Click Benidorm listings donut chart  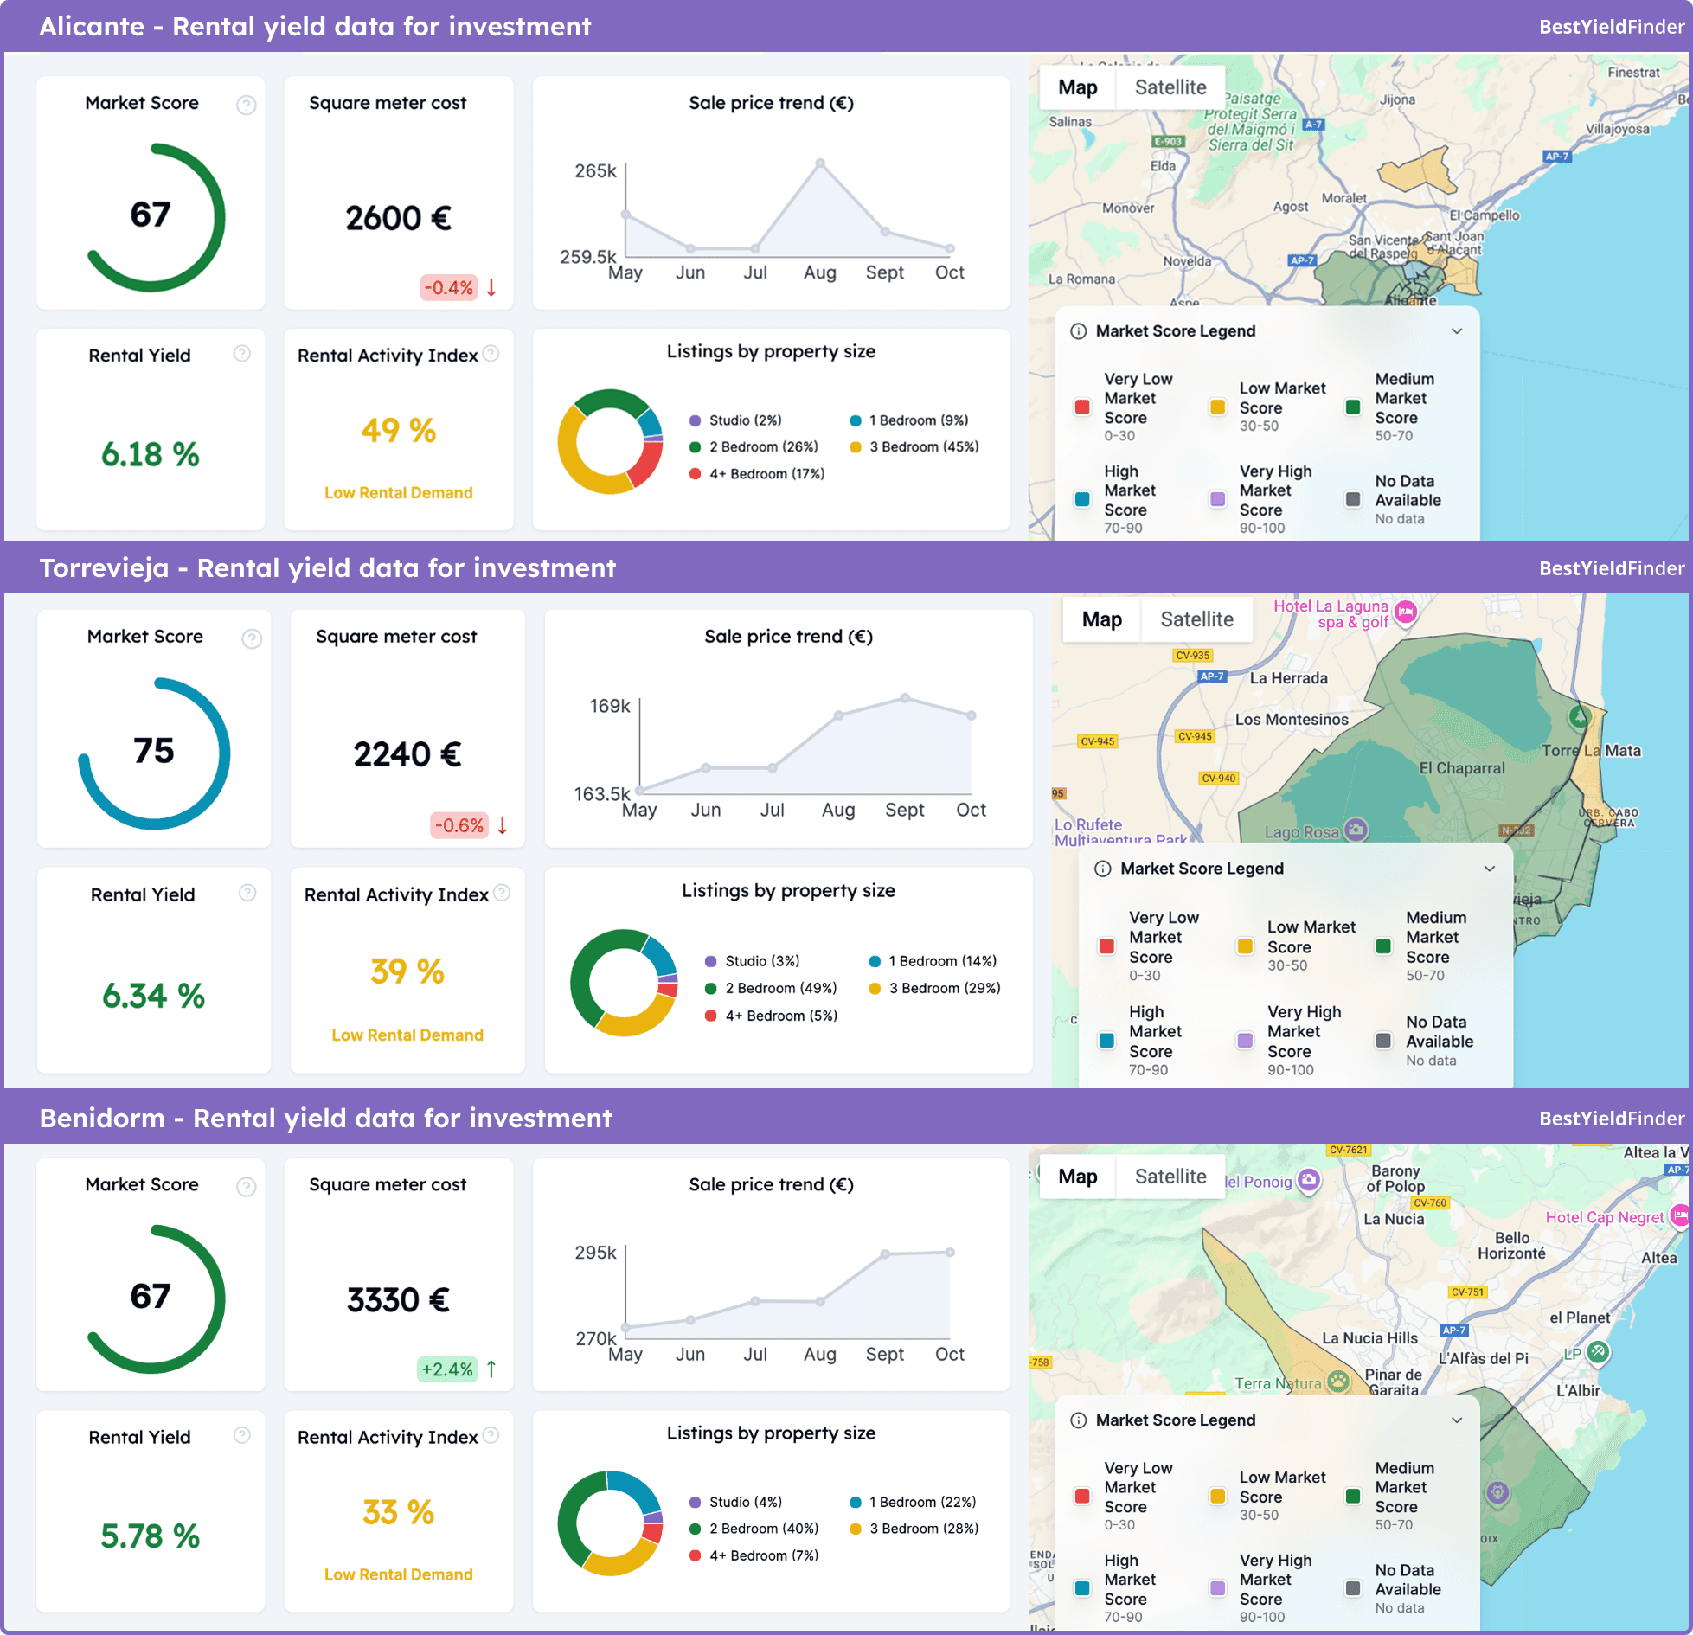611,1523
